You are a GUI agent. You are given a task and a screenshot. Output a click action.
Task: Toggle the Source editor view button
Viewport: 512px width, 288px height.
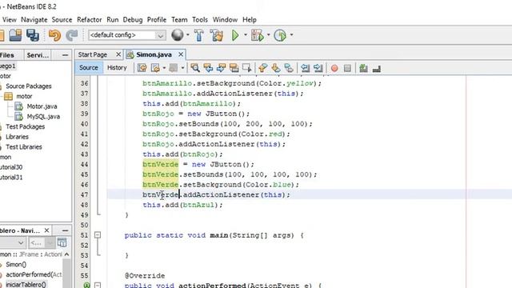(x=89, y=67)
